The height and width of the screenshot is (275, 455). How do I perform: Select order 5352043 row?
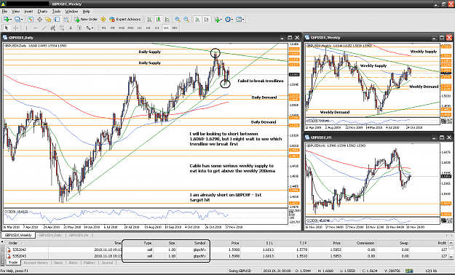pos(226,256)
